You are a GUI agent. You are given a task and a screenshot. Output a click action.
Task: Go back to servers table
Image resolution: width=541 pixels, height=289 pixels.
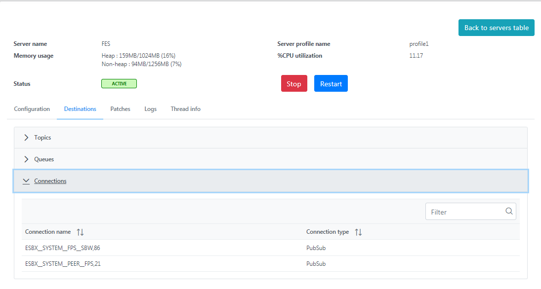[496, 28]
